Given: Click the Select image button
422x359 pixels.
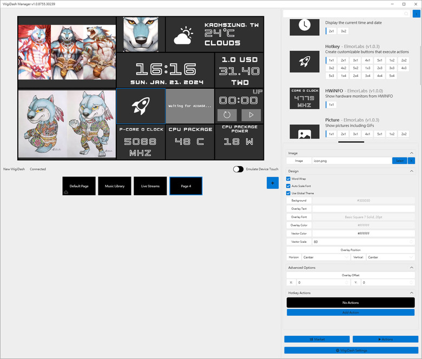Looking at the screenshot, I should 400,161.
